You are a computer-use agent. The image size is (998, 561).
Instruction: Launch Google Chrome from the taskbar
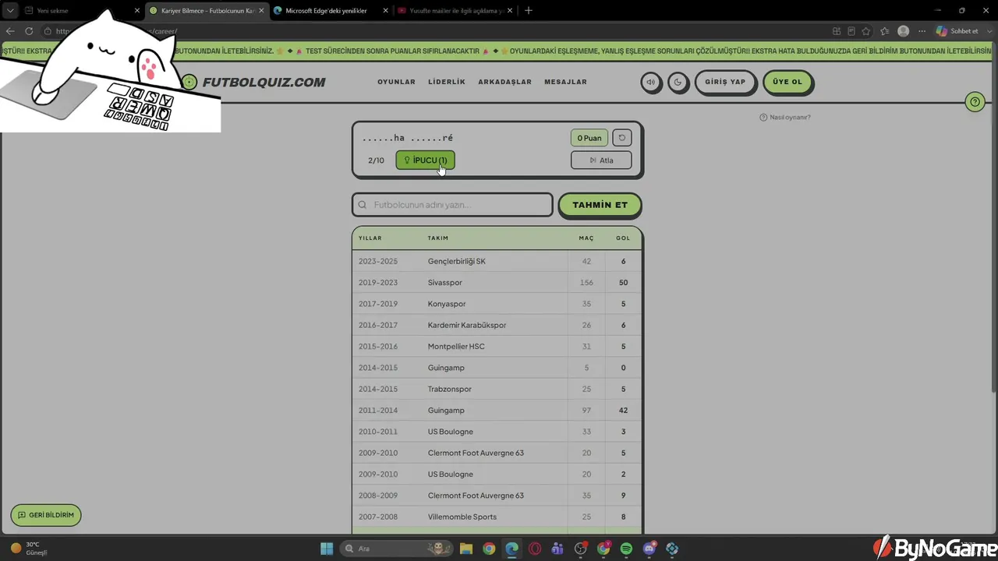tap(489, 549)
